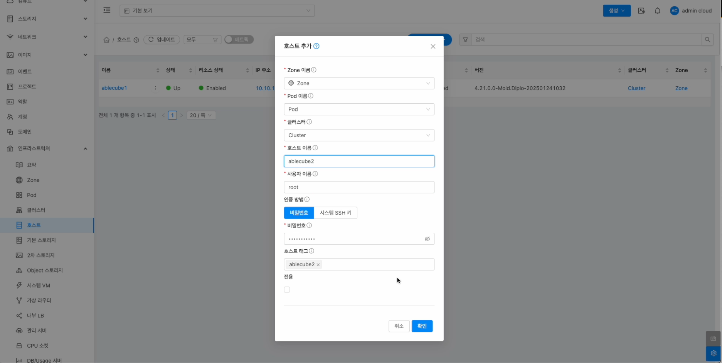Collapse the 인프라스트럭쳐 sidebar section
This screenshot has width=722, height=363.
[x=47, y=148]
